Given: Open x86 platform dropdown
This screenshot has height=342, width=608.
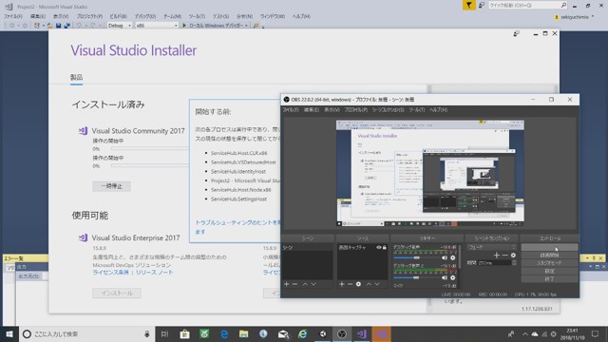Looking at the screenshot, I should [x=157, y=26].
